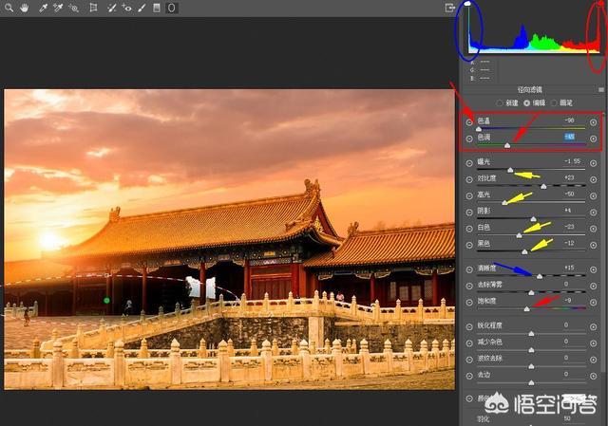The width and height of the screenshot is (608, 426).
Task: Click plus button for 黑色 blacks
Action: point(593,245)
